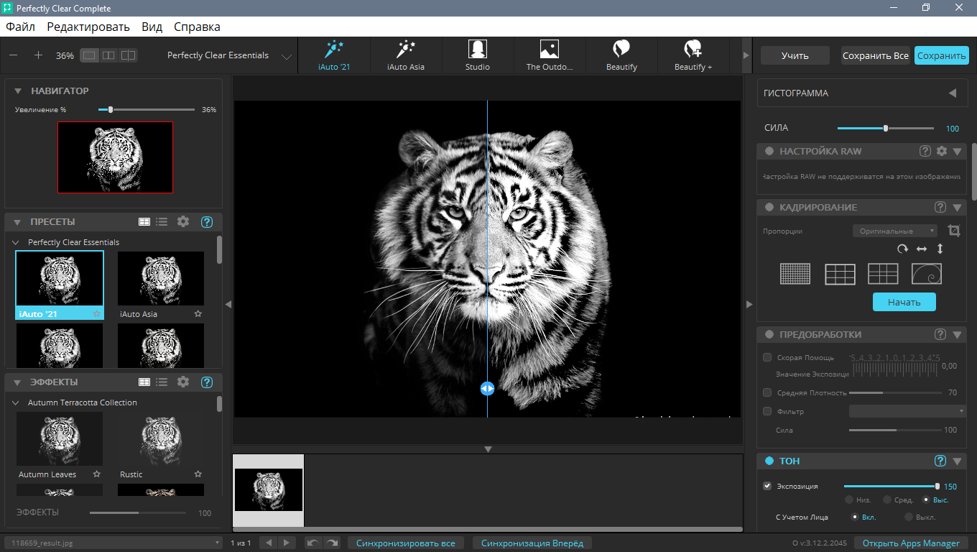Select the golden spiral crop overlay
The image size is (977, 552).
(x=927, y=274)
